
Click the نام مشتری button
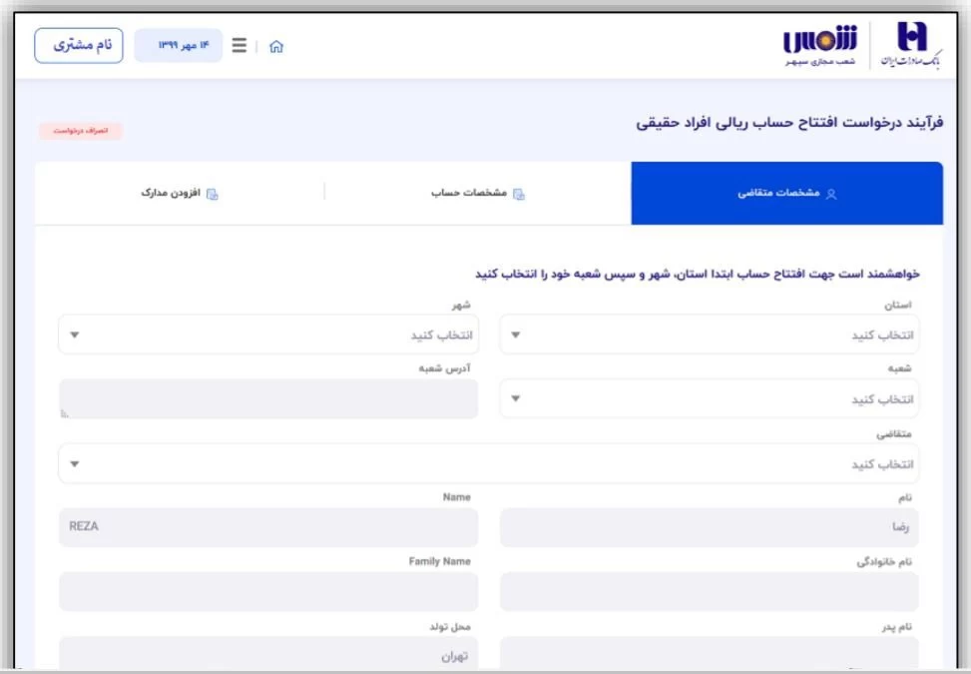click(79, 45)
